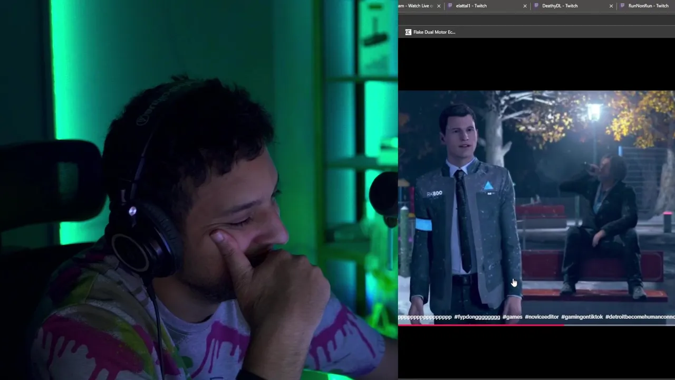675x380 pixels.
Task: Click the Twitch favicon on DeathyDL tab
Action: [536, 6]
